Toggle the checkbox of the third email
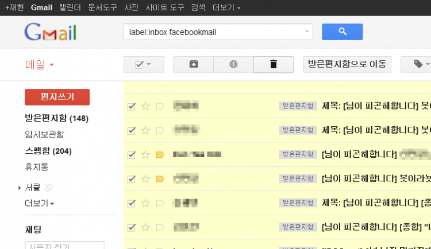Viewport: 431px width, 249px height. [x=132, y=154]
